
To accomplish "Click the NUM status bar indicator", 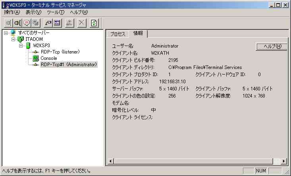I will [261, 171].
